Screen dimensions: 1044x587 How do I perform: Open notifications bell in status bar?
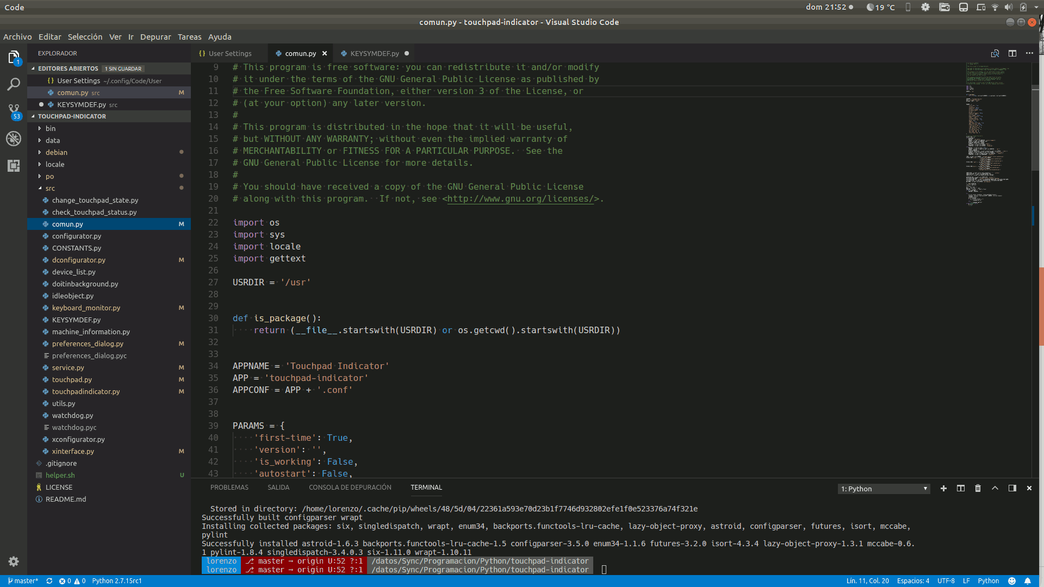[1028, 581]
